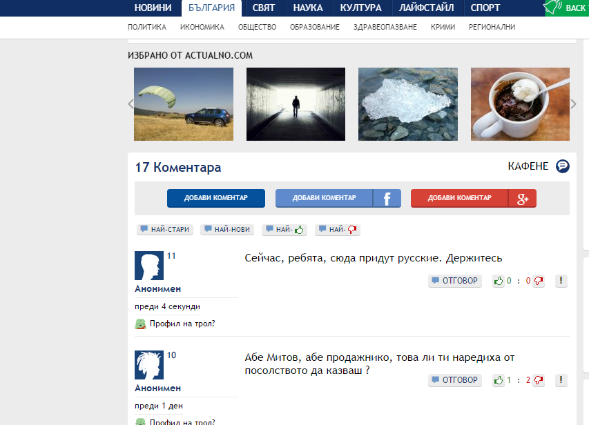Dislike comment 10 with the thumbs down icon
This screenshot has width=589, height=425.
click(x=539, y=380)
